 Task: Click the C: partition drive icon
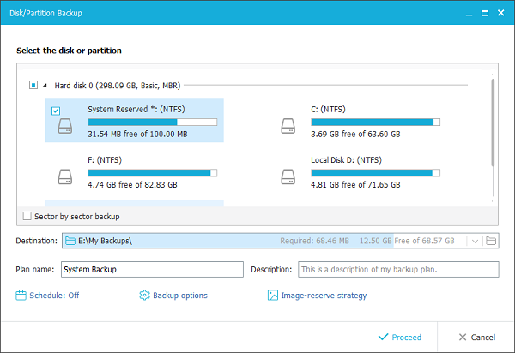(288, 126)
